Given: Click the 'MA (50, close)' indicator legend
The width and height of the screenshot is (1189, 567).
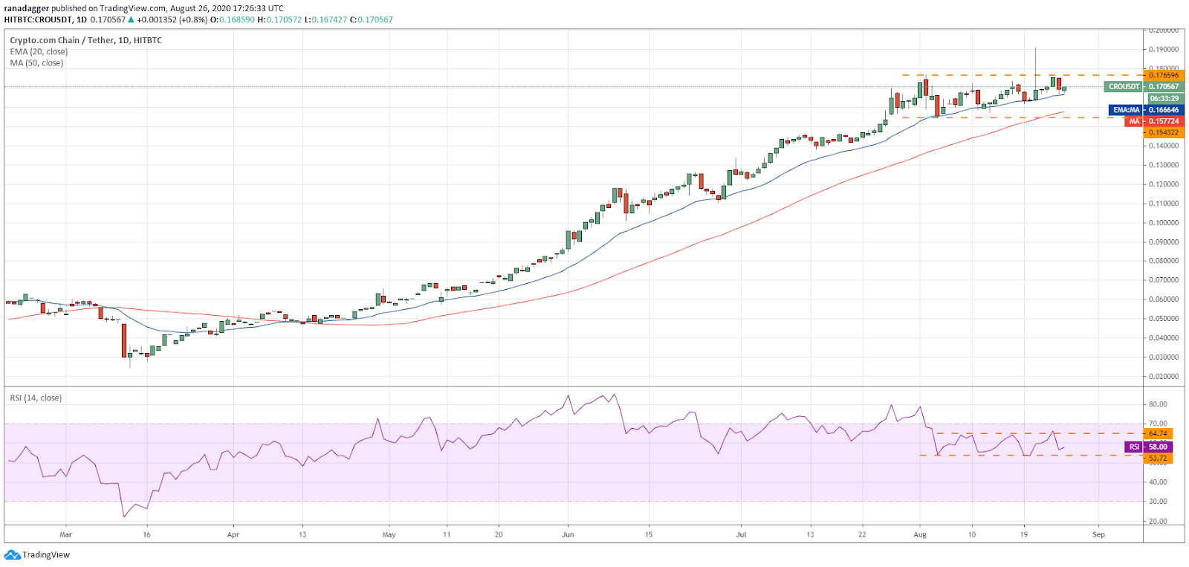Looking at the screenshot, I should (36, 63).
